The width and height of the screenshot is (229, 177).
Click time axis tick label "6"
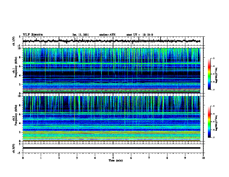click(x=131, y=158)
